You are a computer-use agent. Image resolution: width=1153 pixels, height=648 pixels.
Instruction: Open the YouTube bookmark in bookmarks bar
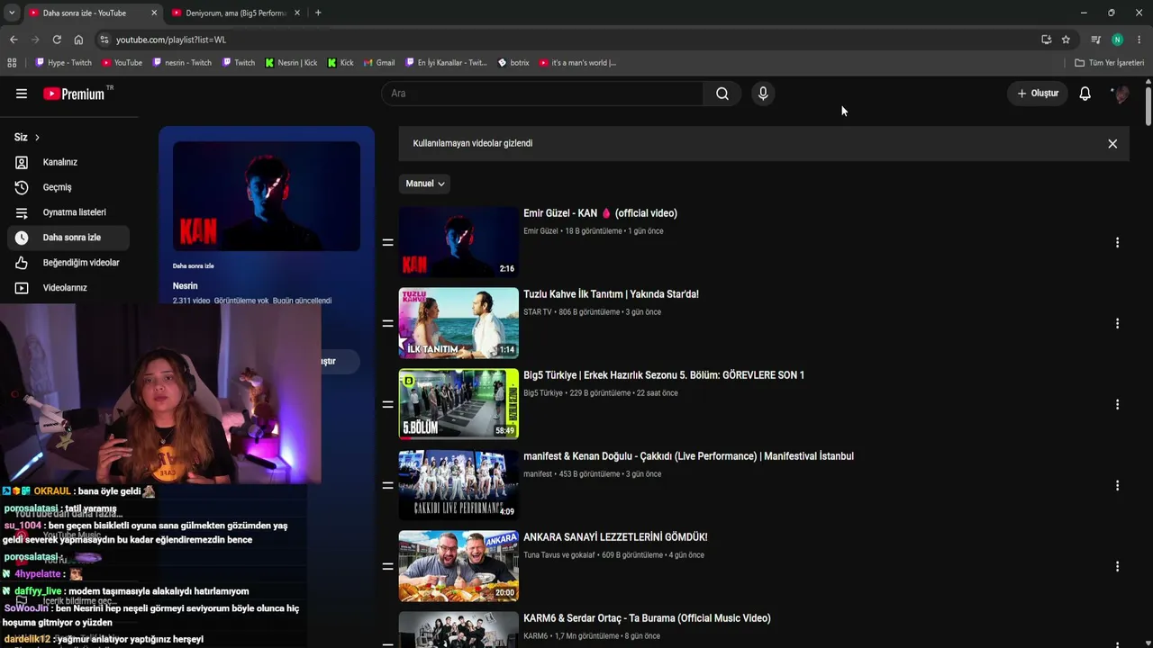122,63
